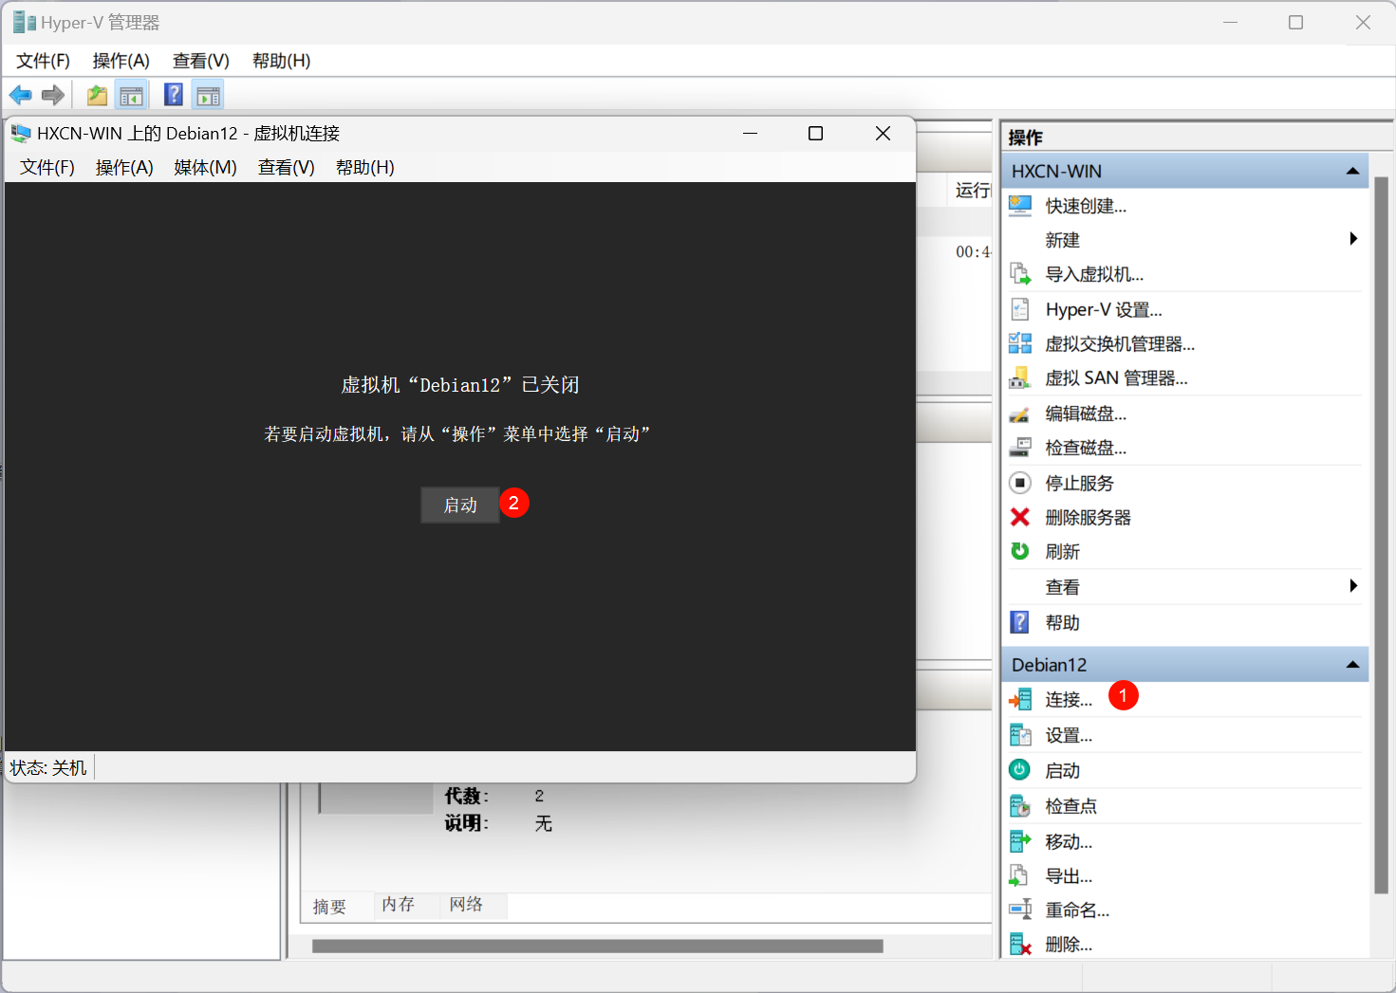Click the red X 删除服务器 icon
This screenshot has width=1396, height=993.
pyautogui.click(x=1020, y=517)
